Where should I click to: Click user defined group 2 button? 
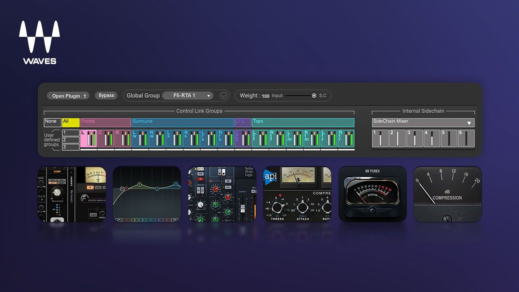[71, 140]
